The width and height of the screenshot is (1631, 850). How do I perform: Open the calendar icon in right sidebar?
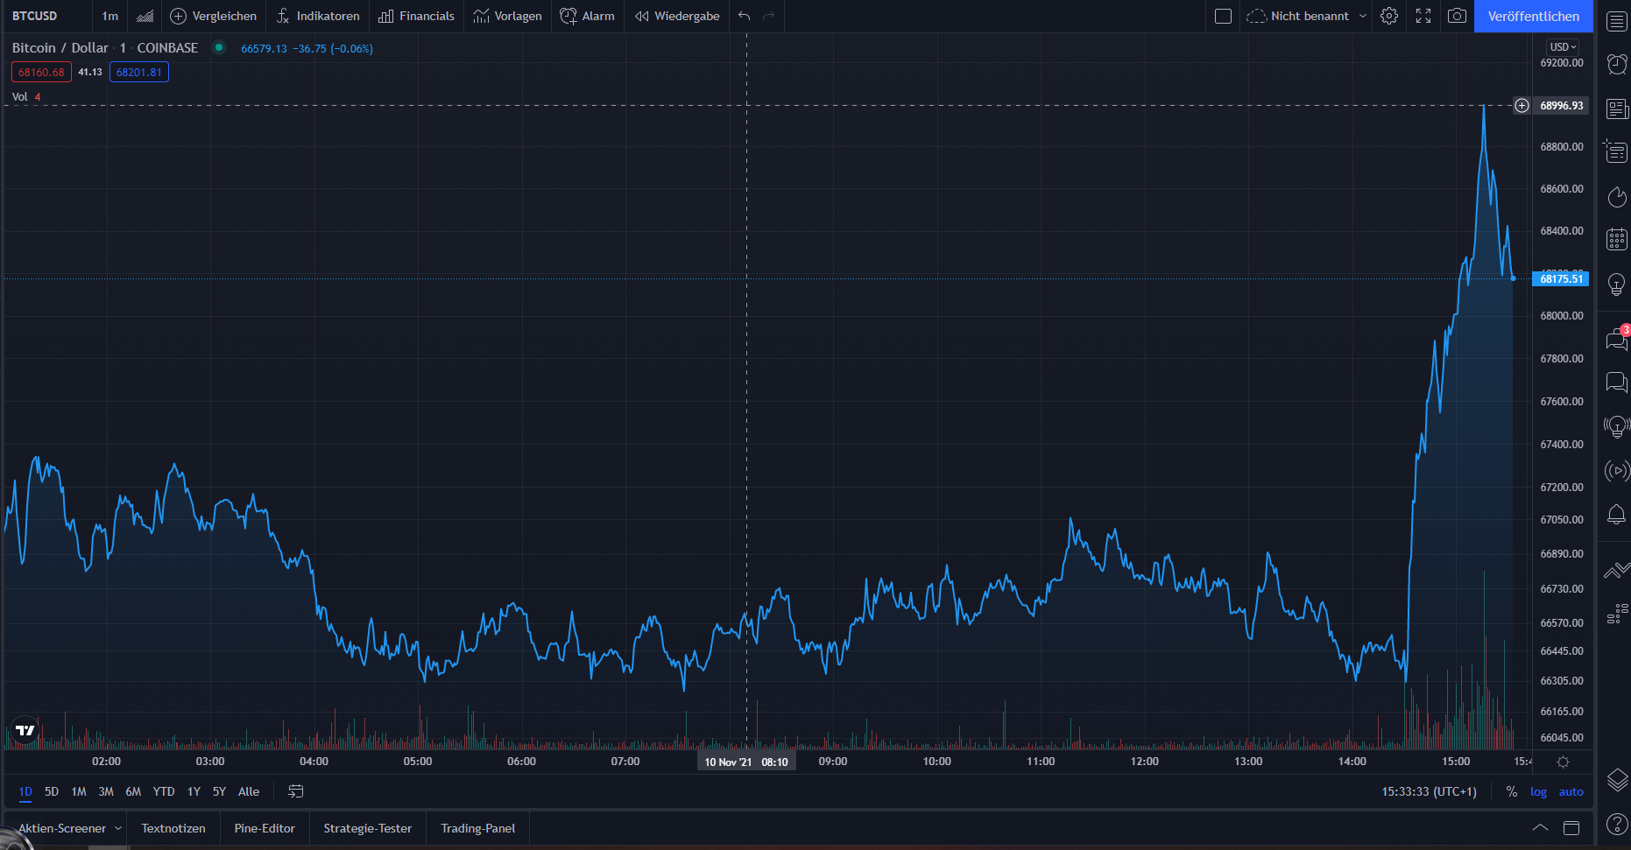pos(1616,239)
